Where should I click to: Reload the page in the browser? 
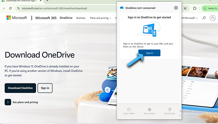[x=10, y=8]
